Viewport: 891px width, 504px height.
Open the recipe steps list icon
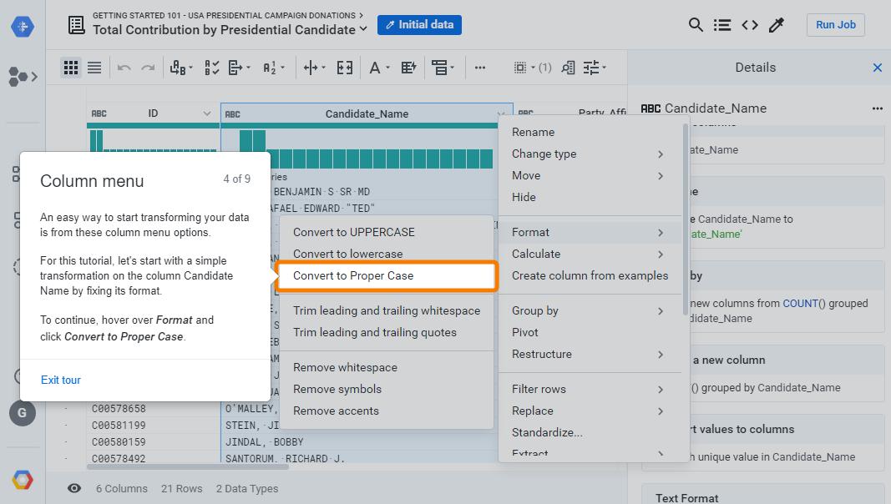722,25
